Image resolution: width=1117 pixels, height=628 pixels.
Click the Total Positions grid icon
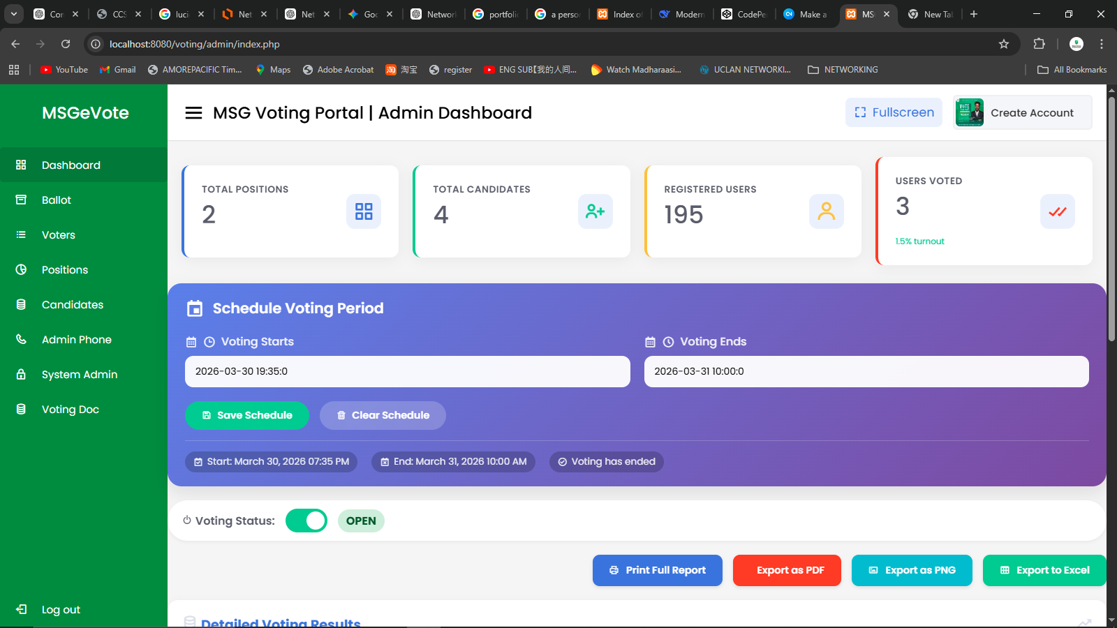[364, 211]
